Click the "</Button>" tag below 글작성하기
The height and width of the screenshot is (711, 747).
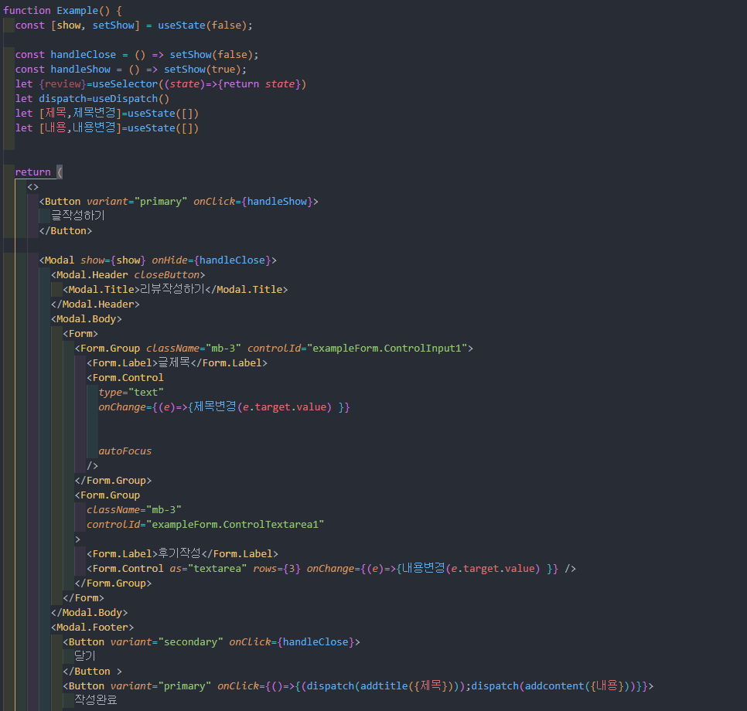coord(65,231)
